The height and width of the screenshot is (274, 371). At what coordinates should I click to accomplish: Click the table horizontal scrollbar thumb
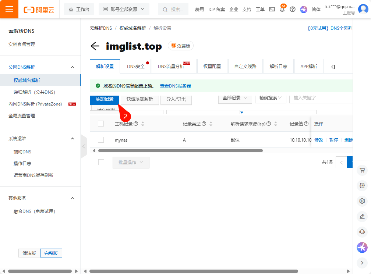pos(180,150)
